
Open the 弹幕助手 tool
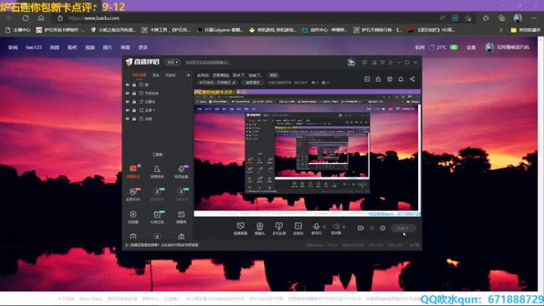133,171
